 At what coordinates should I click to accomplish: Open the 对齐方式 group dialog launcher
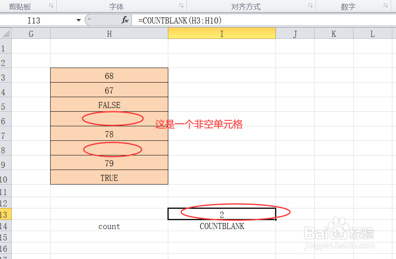pos(310,5)
